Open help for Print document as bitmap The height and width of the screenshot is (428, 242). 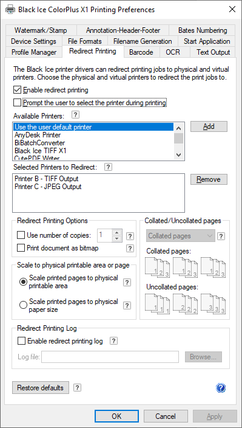coord(130,248)
